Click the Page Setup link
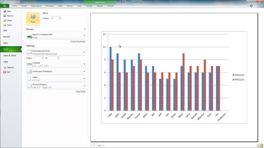This screenshot has height=148, width=264. (80, 91)
